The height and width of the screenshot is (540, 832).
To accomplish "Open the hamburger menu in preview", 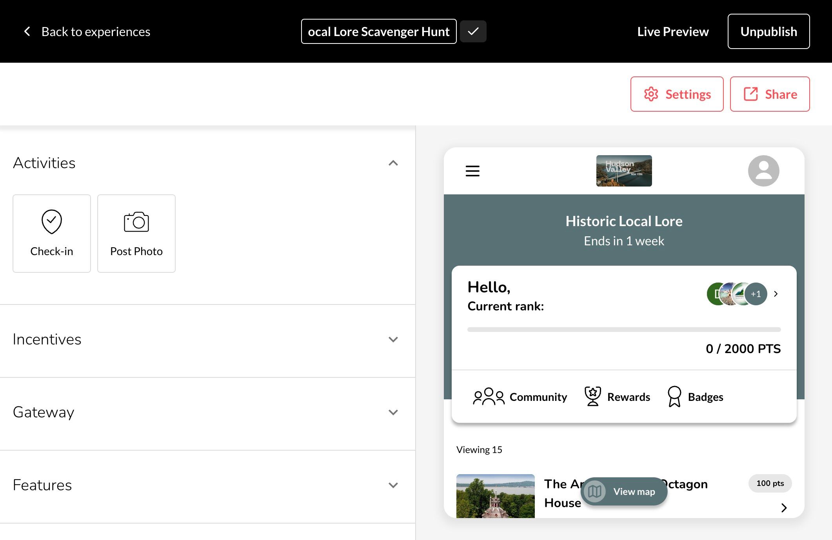I will pyautogui.click(x=472, y=171).
